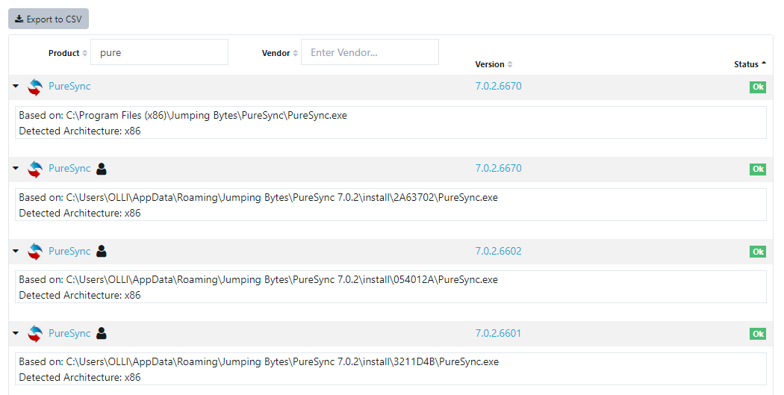
Task: Click the Ok badge for version 7.0.2.6601
Action: (758, 334)
